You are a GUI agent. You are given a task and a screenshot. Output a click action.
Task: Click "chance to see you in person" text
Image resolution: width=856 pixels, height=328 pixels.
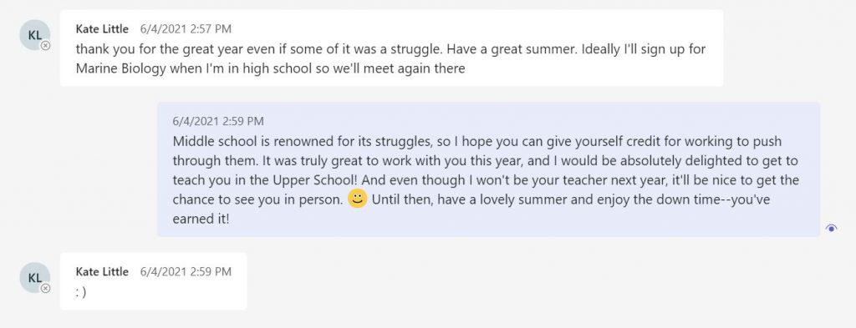pyautogui.click(x=257, y=199)
